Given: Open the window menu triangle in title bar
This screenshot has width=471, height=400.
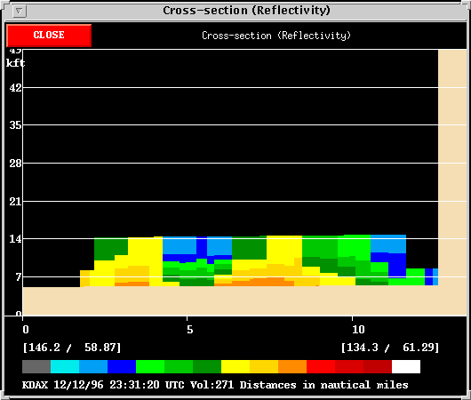Looking at the screenshot, I should 20,12.
